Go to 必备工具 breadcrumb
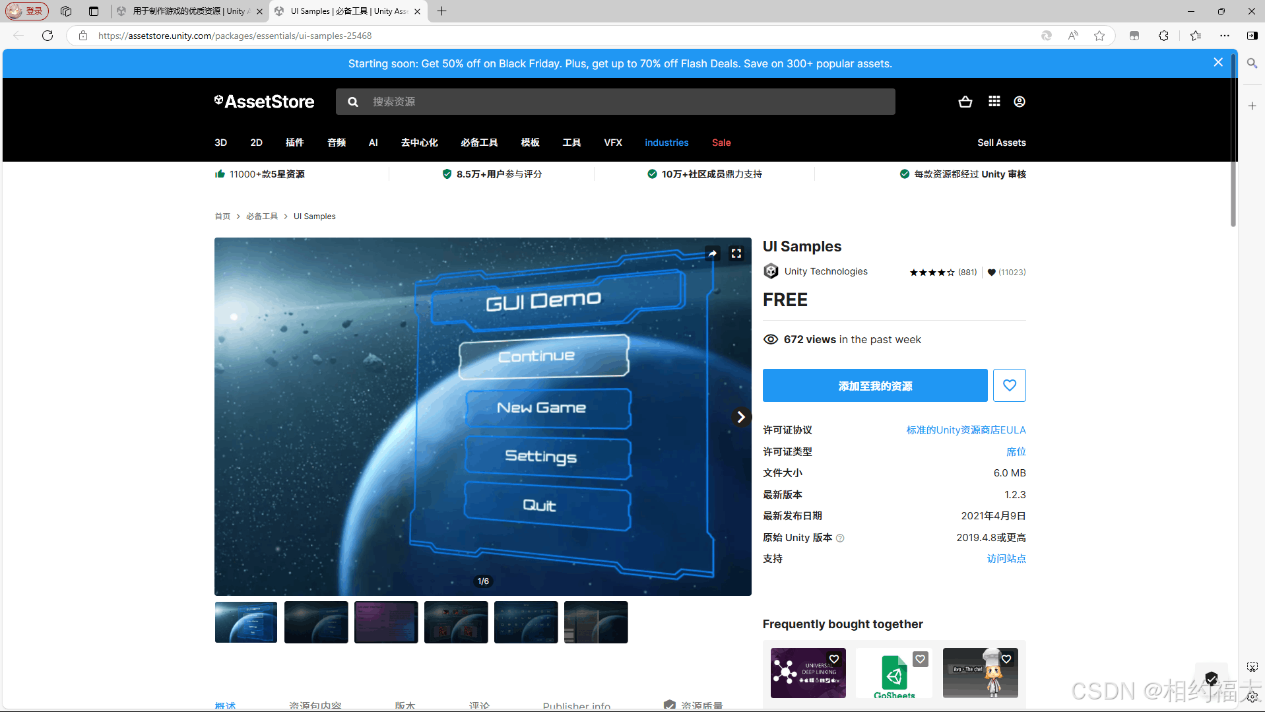The image size is (1265, 712). click(x=262, y=216)
